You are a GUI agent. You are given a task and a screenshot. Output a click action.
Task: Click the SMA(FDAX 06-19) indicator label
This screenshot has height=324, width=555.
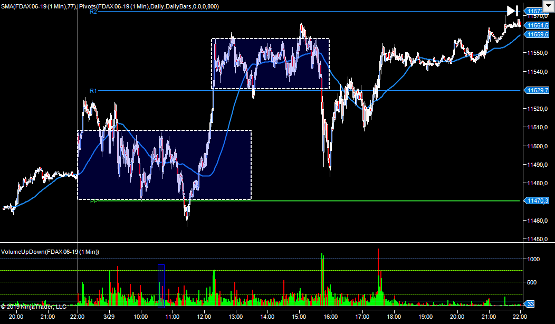point(39,6)
